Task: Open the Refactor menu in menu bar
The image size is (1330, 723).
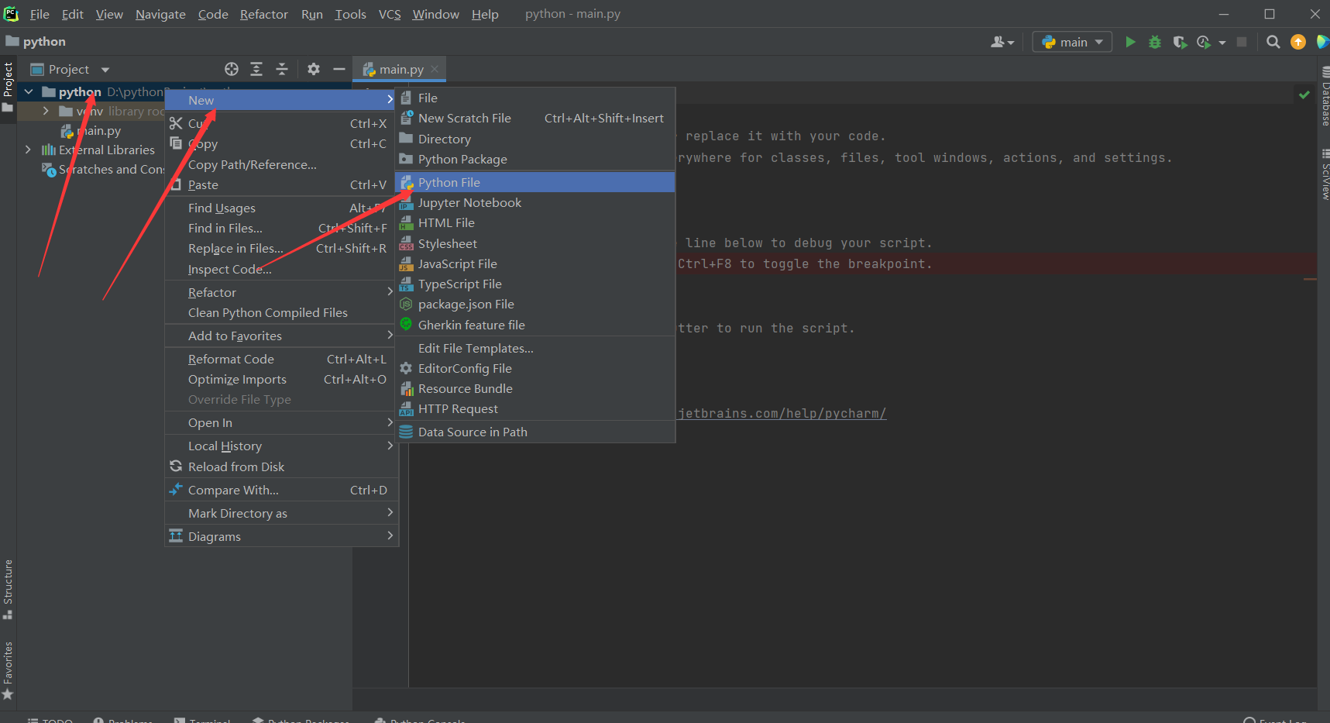Action: point(264,14)
